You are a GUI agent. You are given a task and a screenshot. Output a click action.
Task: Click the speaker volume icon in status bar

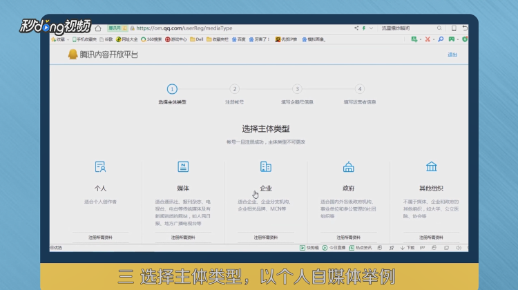(x=459, y=248)
